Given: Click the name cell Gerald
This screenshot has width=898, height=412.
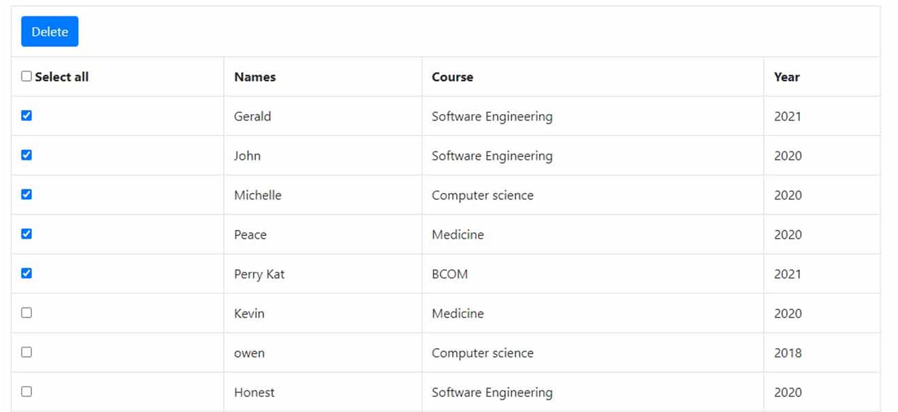Looking at the screenshot, I should [x=253, y=116].
